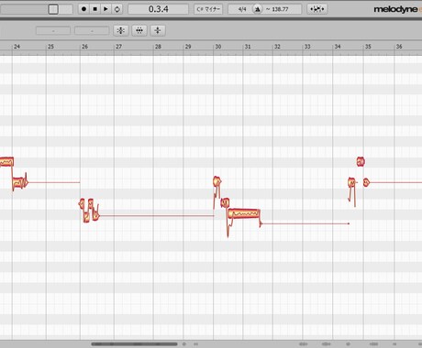The width and height of the screenshot is (422, 348).
Task: Toggle the metronome click icon
Action: tap(257, 9)
